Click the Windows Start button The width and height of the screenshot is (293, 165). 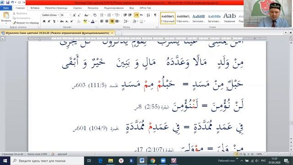tap(5, 161)
